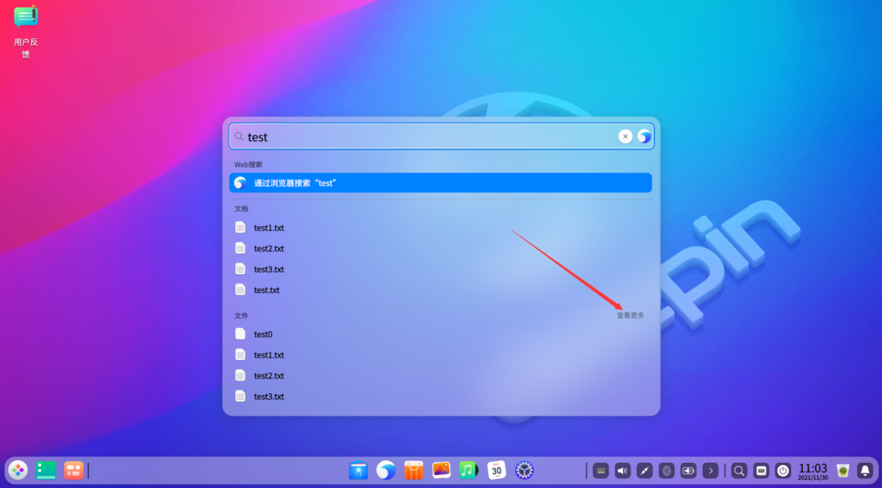Image resolution: width=882 pixels, height=488 pixels.
Task: Open test1.txt in the 文档 section
Action: point(440,228)
